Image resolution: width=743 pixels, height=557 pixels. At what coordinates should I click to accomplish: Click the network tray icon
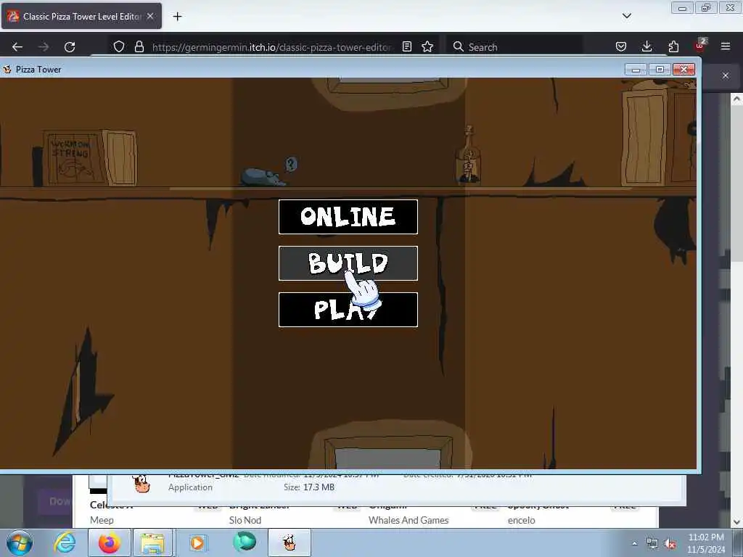tap(652, 544)
